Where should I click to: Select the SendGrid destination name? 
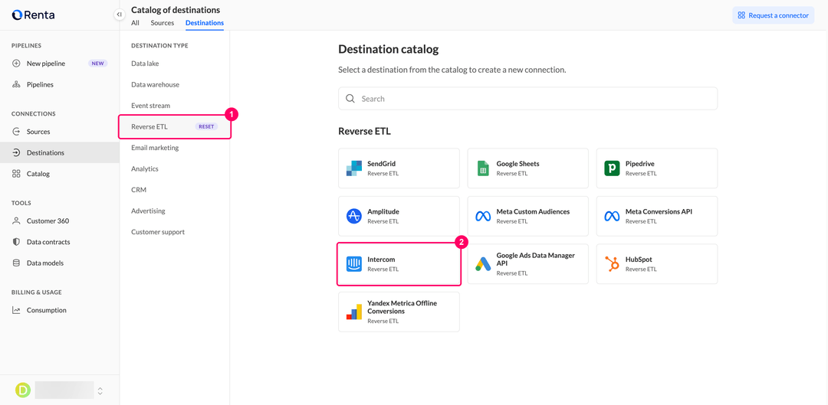tap(381, 164)
